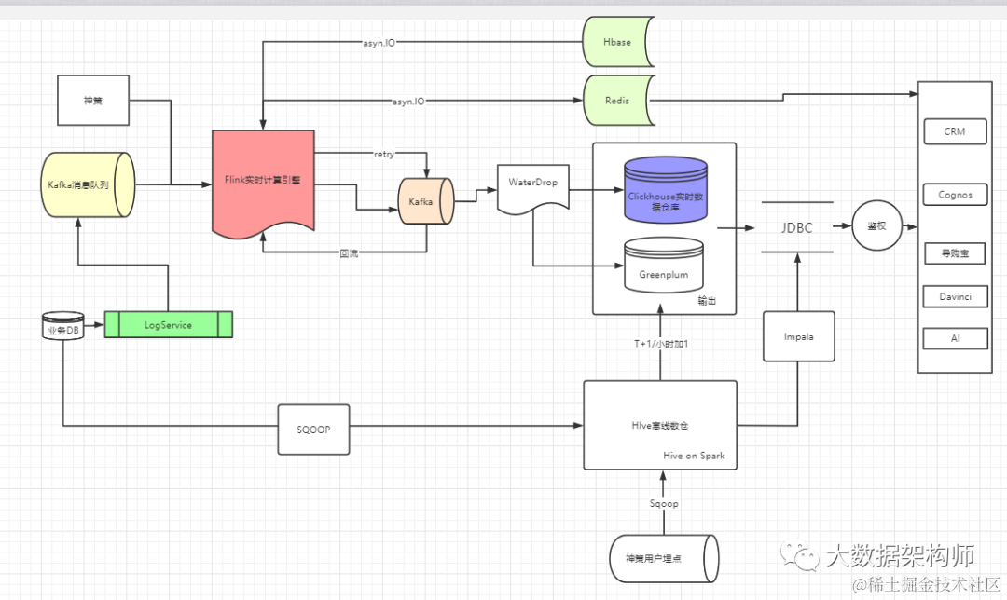Click the asyn.IO label on Redis line
The width and height of the screenshot is (1007, 600).
click(408, 102)
